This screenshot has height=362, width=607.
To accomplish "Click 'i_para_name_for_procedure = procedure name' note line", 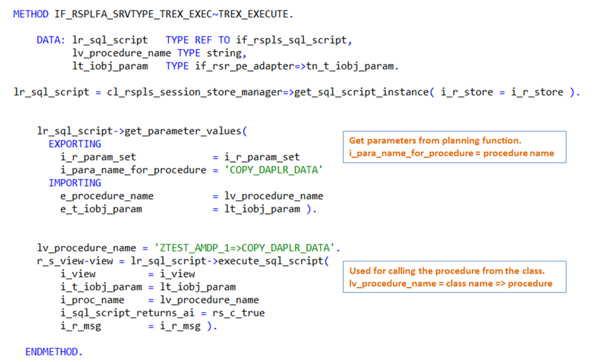I will coord(452,153).
